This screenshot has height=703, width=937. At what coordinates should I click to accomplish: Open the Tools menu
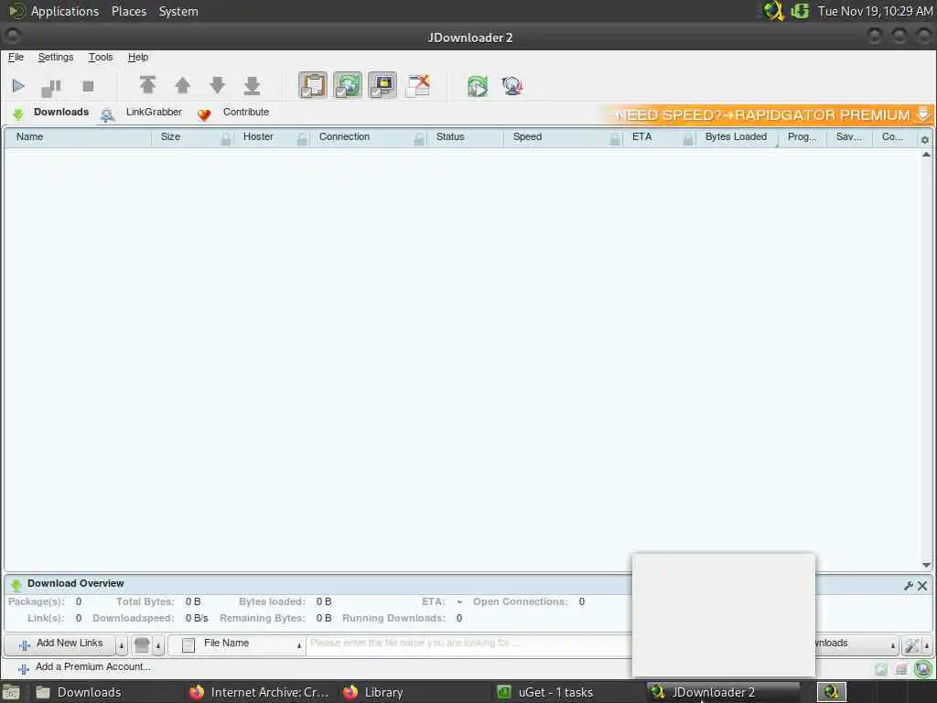pos(101,58)
